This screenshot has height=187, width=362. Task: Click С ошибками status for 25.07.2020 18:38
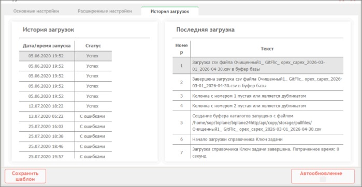(92, 136)
